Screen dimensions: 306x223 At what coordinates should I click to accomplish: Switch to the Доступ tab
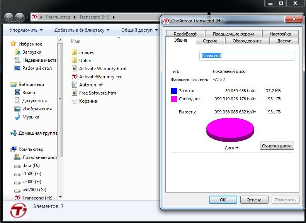pos(284,41)
